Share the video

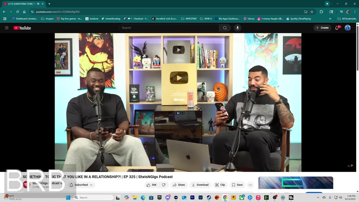point(179,185)
